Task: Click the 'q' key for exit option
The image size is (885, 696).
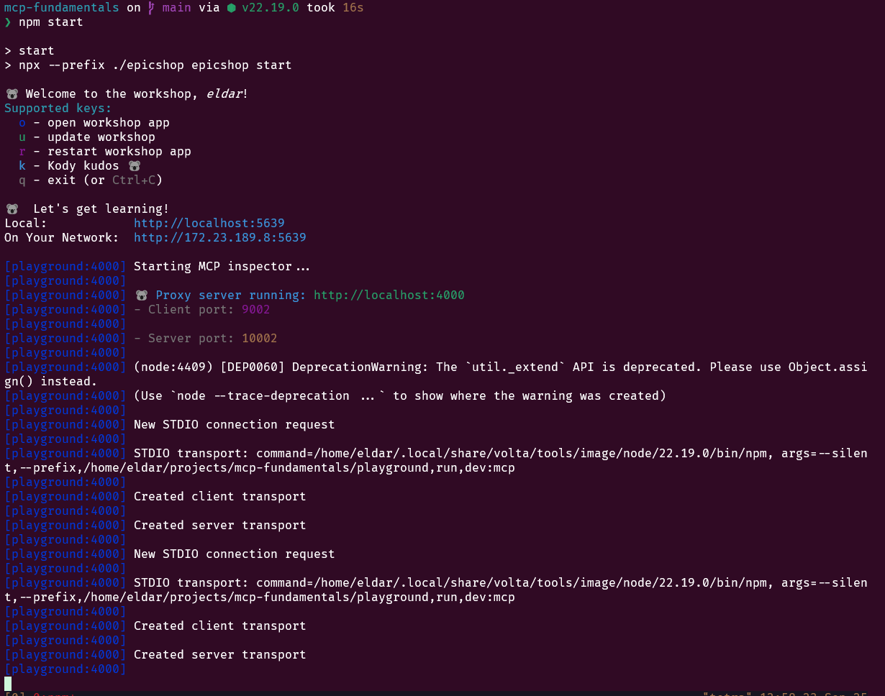Action: tap(22, 180)
